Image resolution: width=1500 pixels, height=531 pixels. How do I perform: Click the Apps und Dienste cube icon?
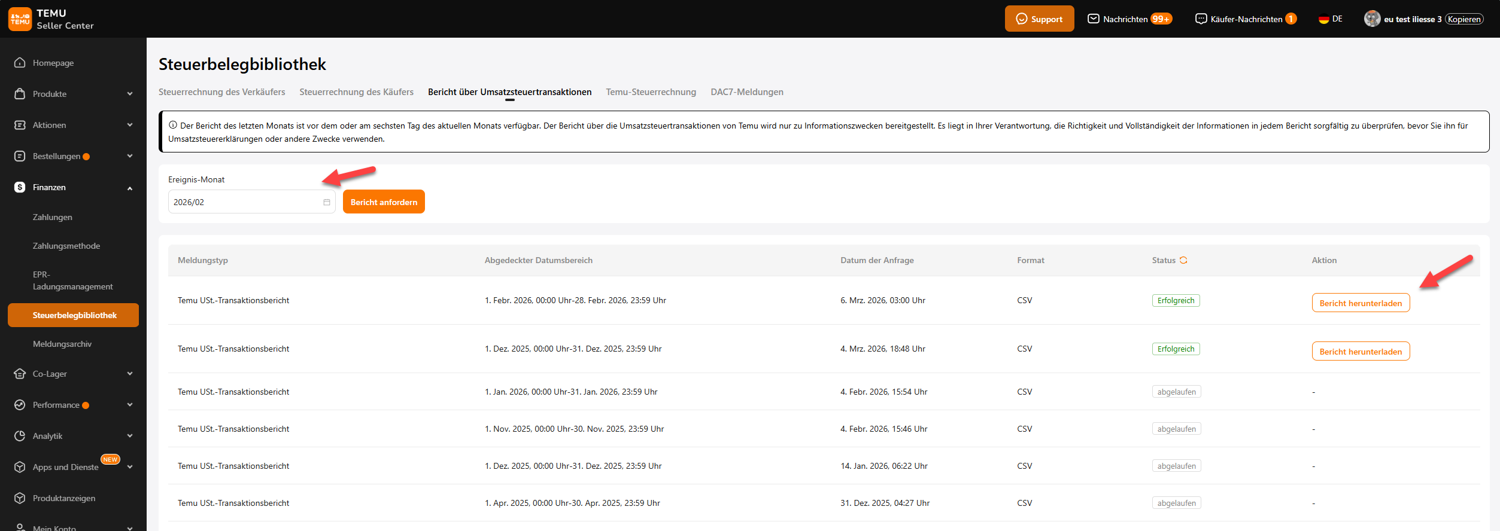20,467
